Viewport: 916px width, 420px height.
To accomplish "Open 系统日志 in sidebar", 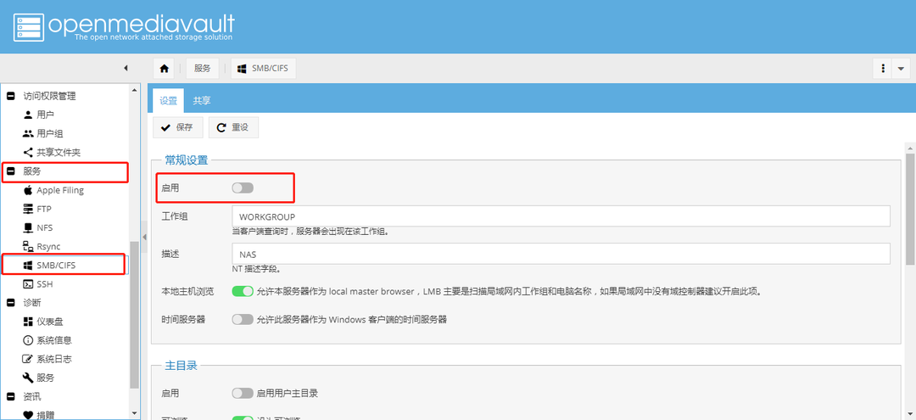I will 54,359.
